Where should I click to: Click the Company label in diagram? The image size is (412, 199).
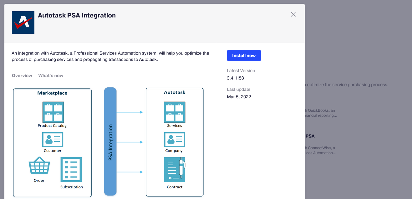[174, 151]
